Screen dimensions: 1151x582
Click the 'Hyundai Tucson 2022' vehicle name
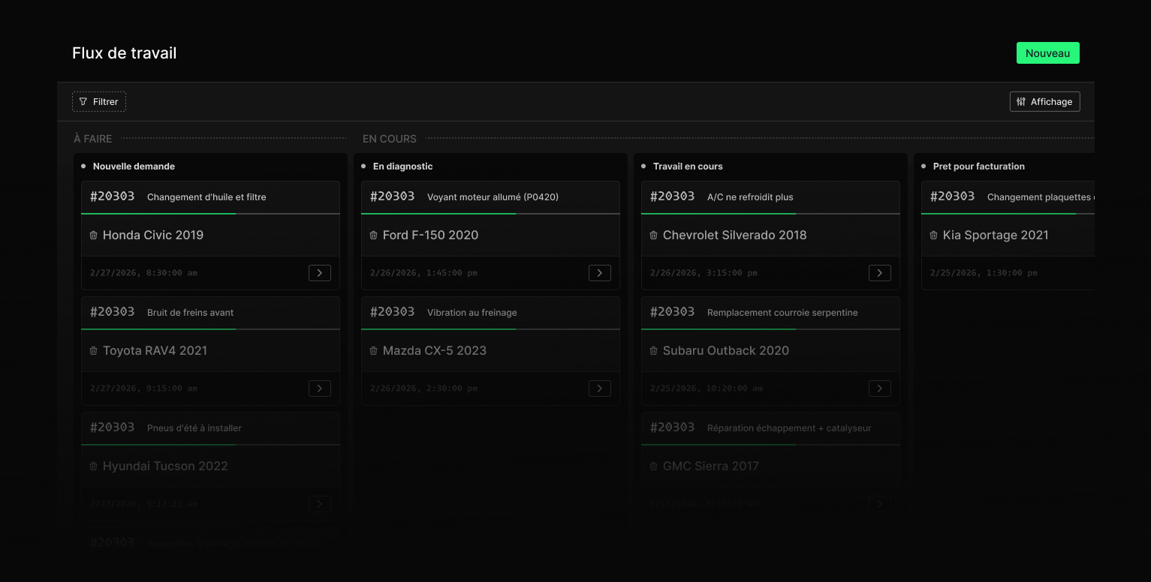[165, 466]
